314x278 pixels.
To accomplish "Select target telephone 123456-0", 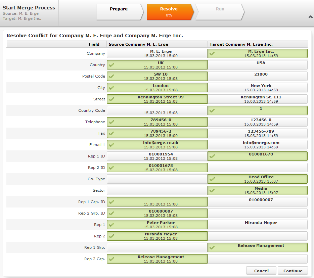I will pos(257,122).
